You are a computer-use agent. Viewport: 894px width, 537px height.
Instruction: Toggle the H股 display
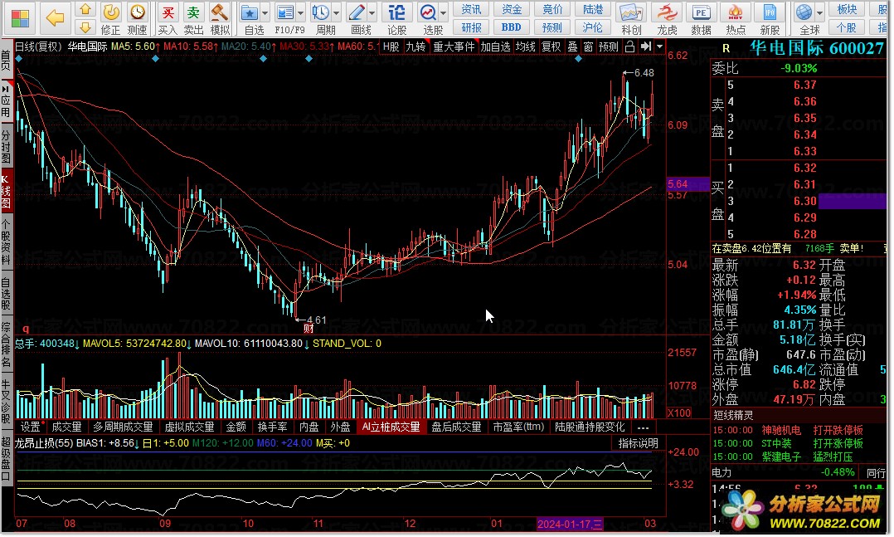tap(391, 46)
